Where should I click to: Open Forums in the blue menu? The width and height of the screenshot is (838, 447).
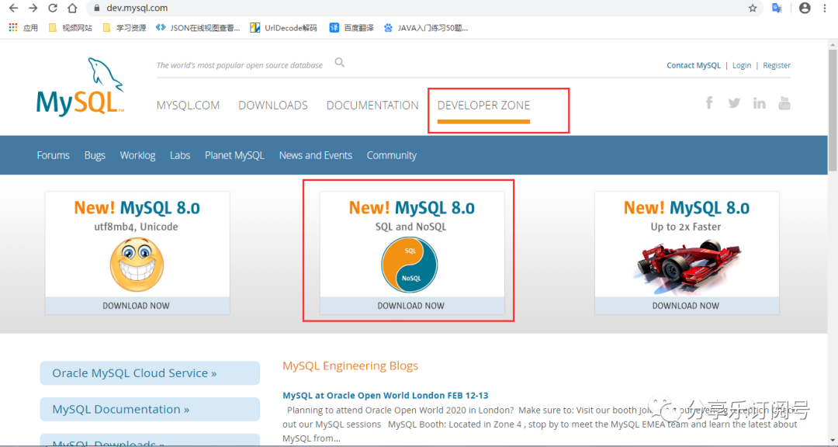(x=53, y=155)
